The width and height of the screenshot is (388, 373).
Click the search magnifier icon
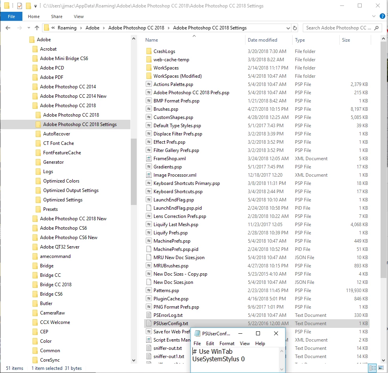point(376,28)
